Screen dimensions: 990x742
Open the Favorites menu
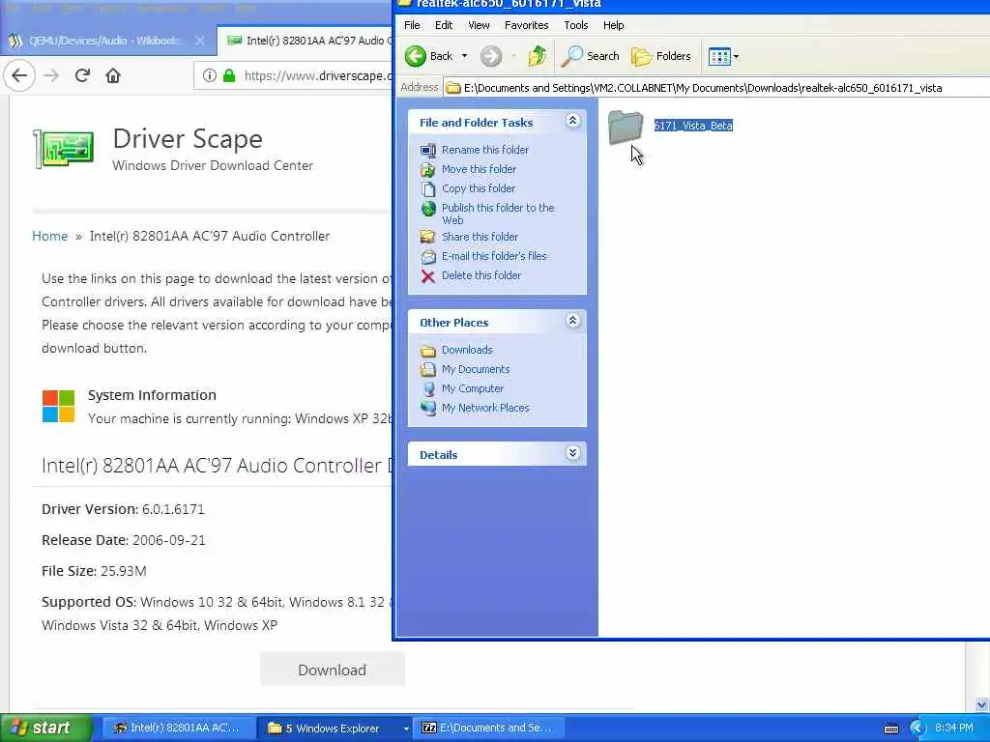(x=526, y=25)
